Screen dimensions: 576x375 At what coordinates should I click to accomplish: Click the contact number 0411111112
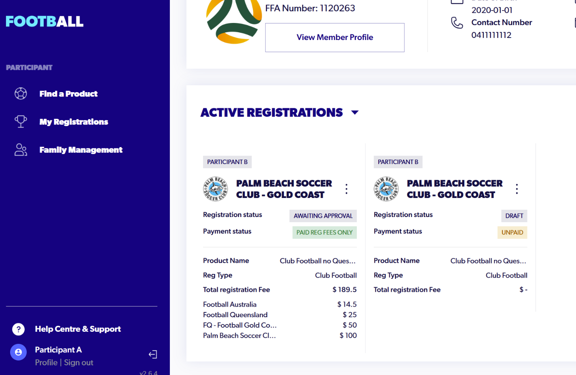click(x=491, y=35)
